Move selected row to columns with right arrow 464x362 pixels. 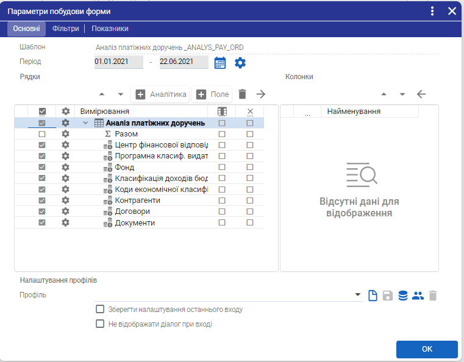click(x=261, y=94)
